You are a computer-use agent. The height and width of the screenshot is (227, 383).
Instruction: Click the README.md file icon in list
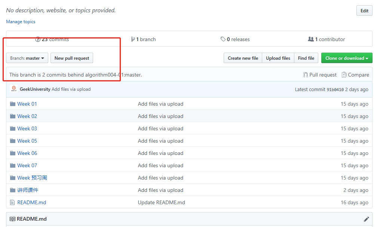click(13, 202)
